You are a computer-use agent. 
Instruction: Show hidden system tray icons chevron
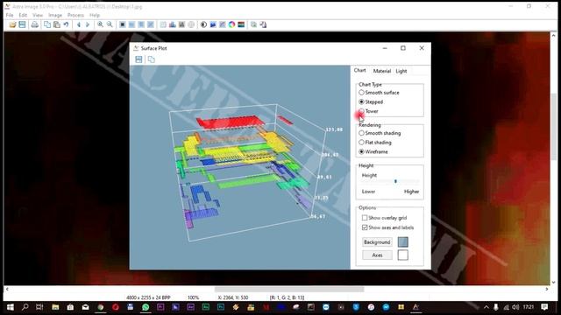click(x=486, y=307)
